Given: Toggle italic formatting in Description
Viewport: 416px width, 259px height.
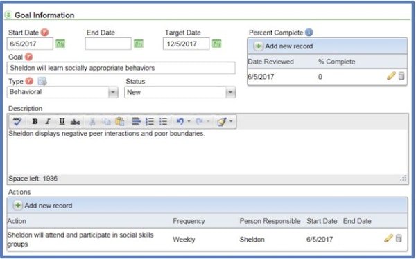Looking at the screenshot, I should (48, 121).
